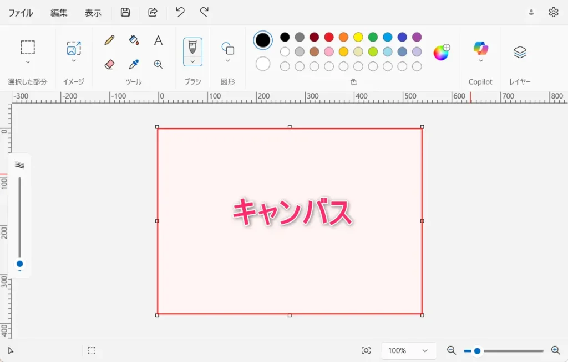568x362 pixels.
Task: Pick the green swatch
Action: 373,37
